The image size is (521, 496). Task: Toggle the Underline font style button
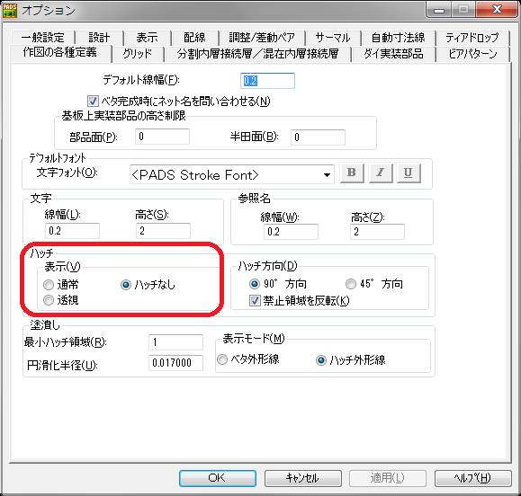(409, 173)
